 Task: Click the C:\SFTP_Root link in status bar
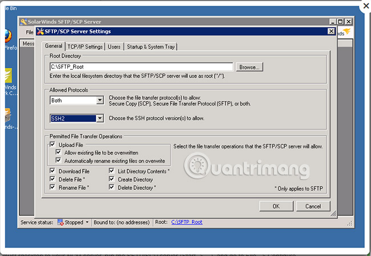187,222
